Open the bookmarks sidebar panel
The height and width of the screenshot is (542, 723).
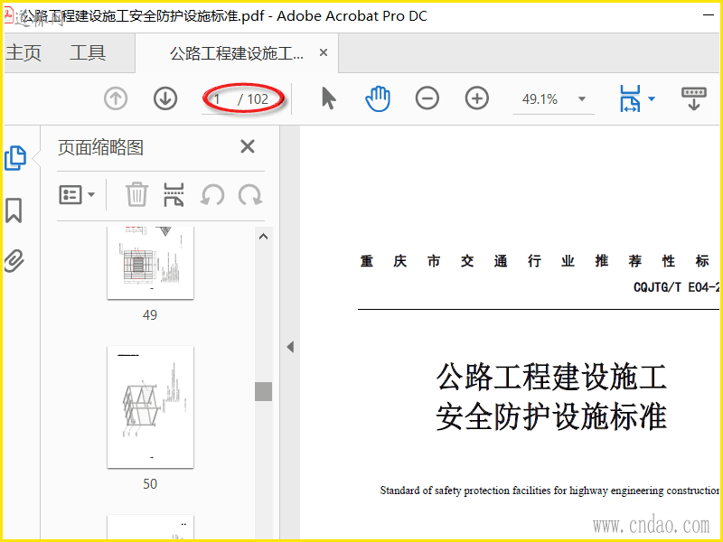[x=14, y=210]
